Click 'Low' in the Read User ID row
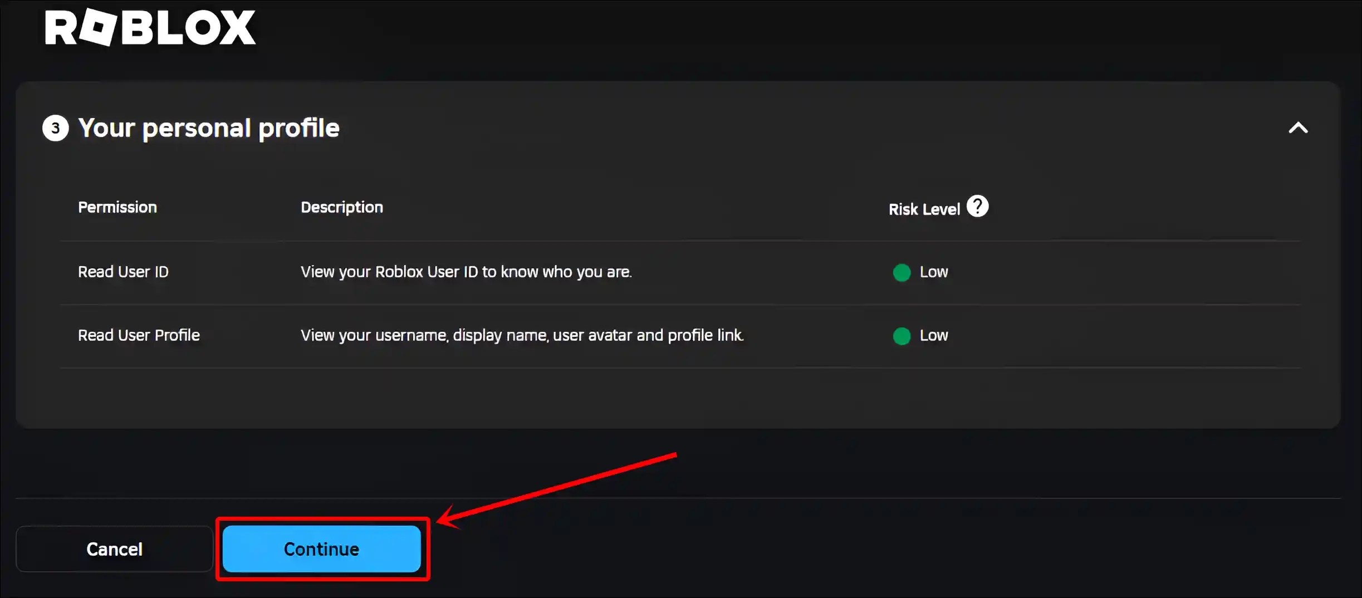The height and width of the screenshot is (598, 1362). click(x=934, y=272)
